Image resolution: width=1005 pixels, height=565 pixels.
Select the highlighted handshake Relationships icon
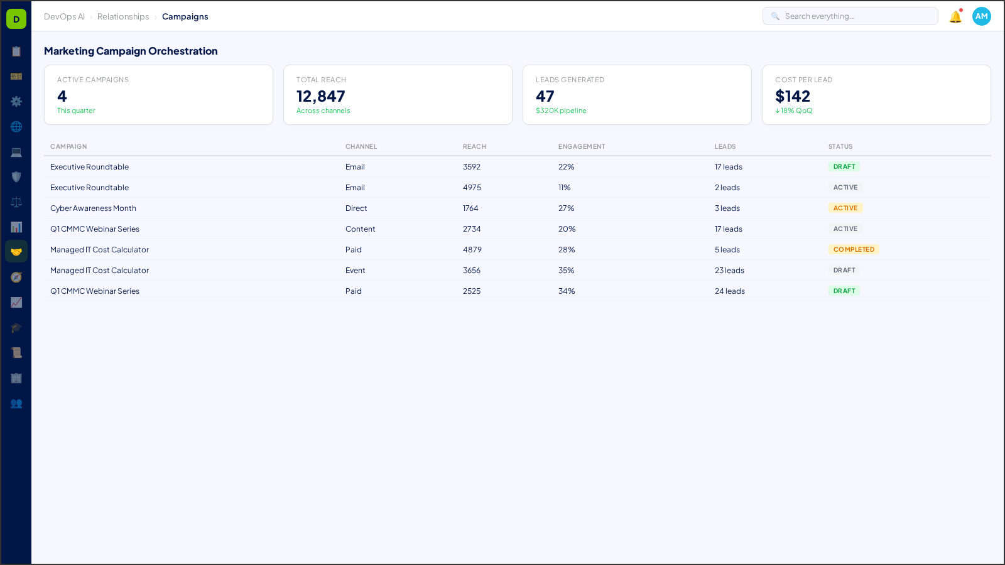16,251
